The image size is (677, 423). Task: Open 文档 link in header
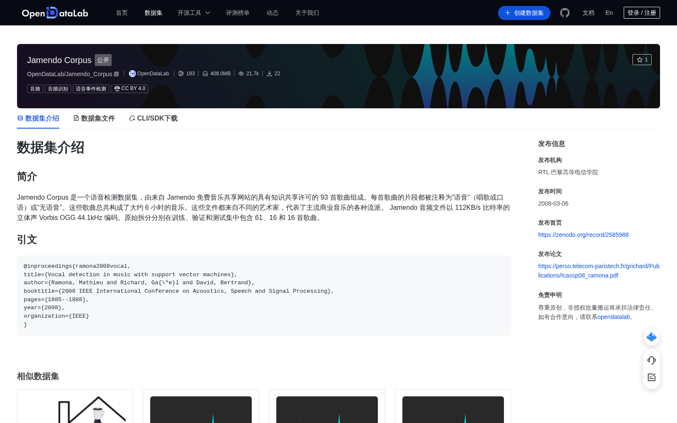pyautogui.click(x=589, y=13)
